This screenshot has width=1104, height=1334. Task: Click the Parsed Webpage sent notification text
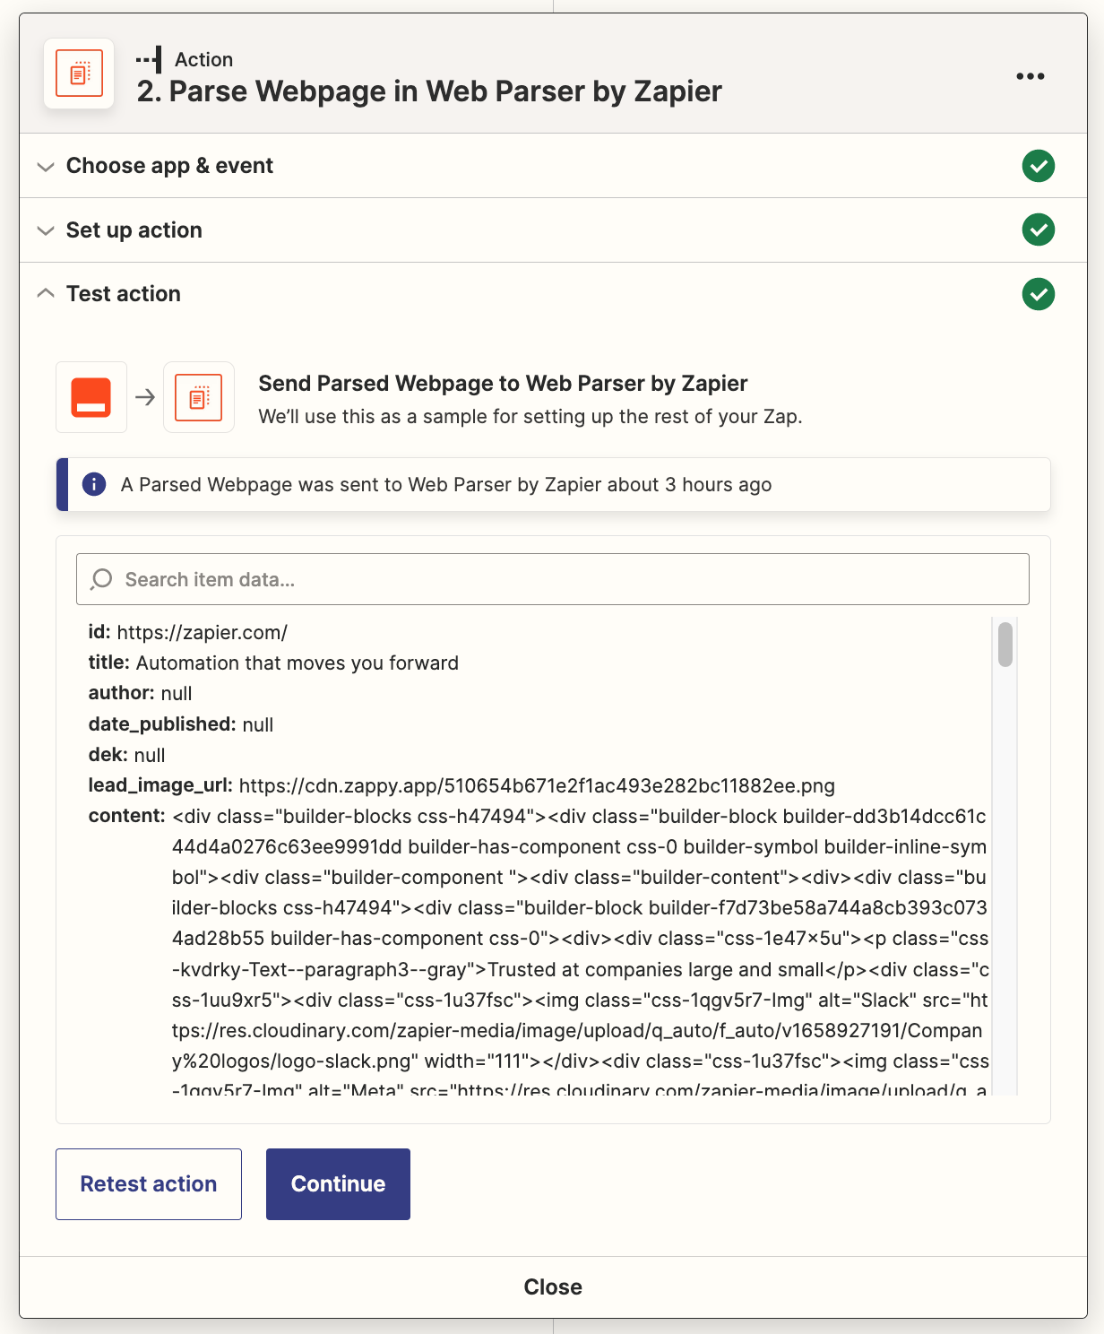pyautogui.click(x=446, y=484)
